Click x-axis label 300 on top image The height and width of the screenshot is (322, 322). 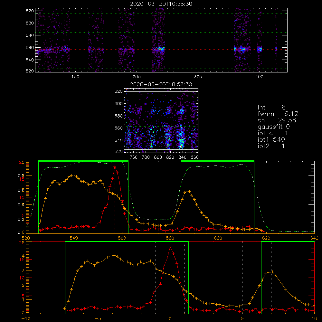[198, 77]
